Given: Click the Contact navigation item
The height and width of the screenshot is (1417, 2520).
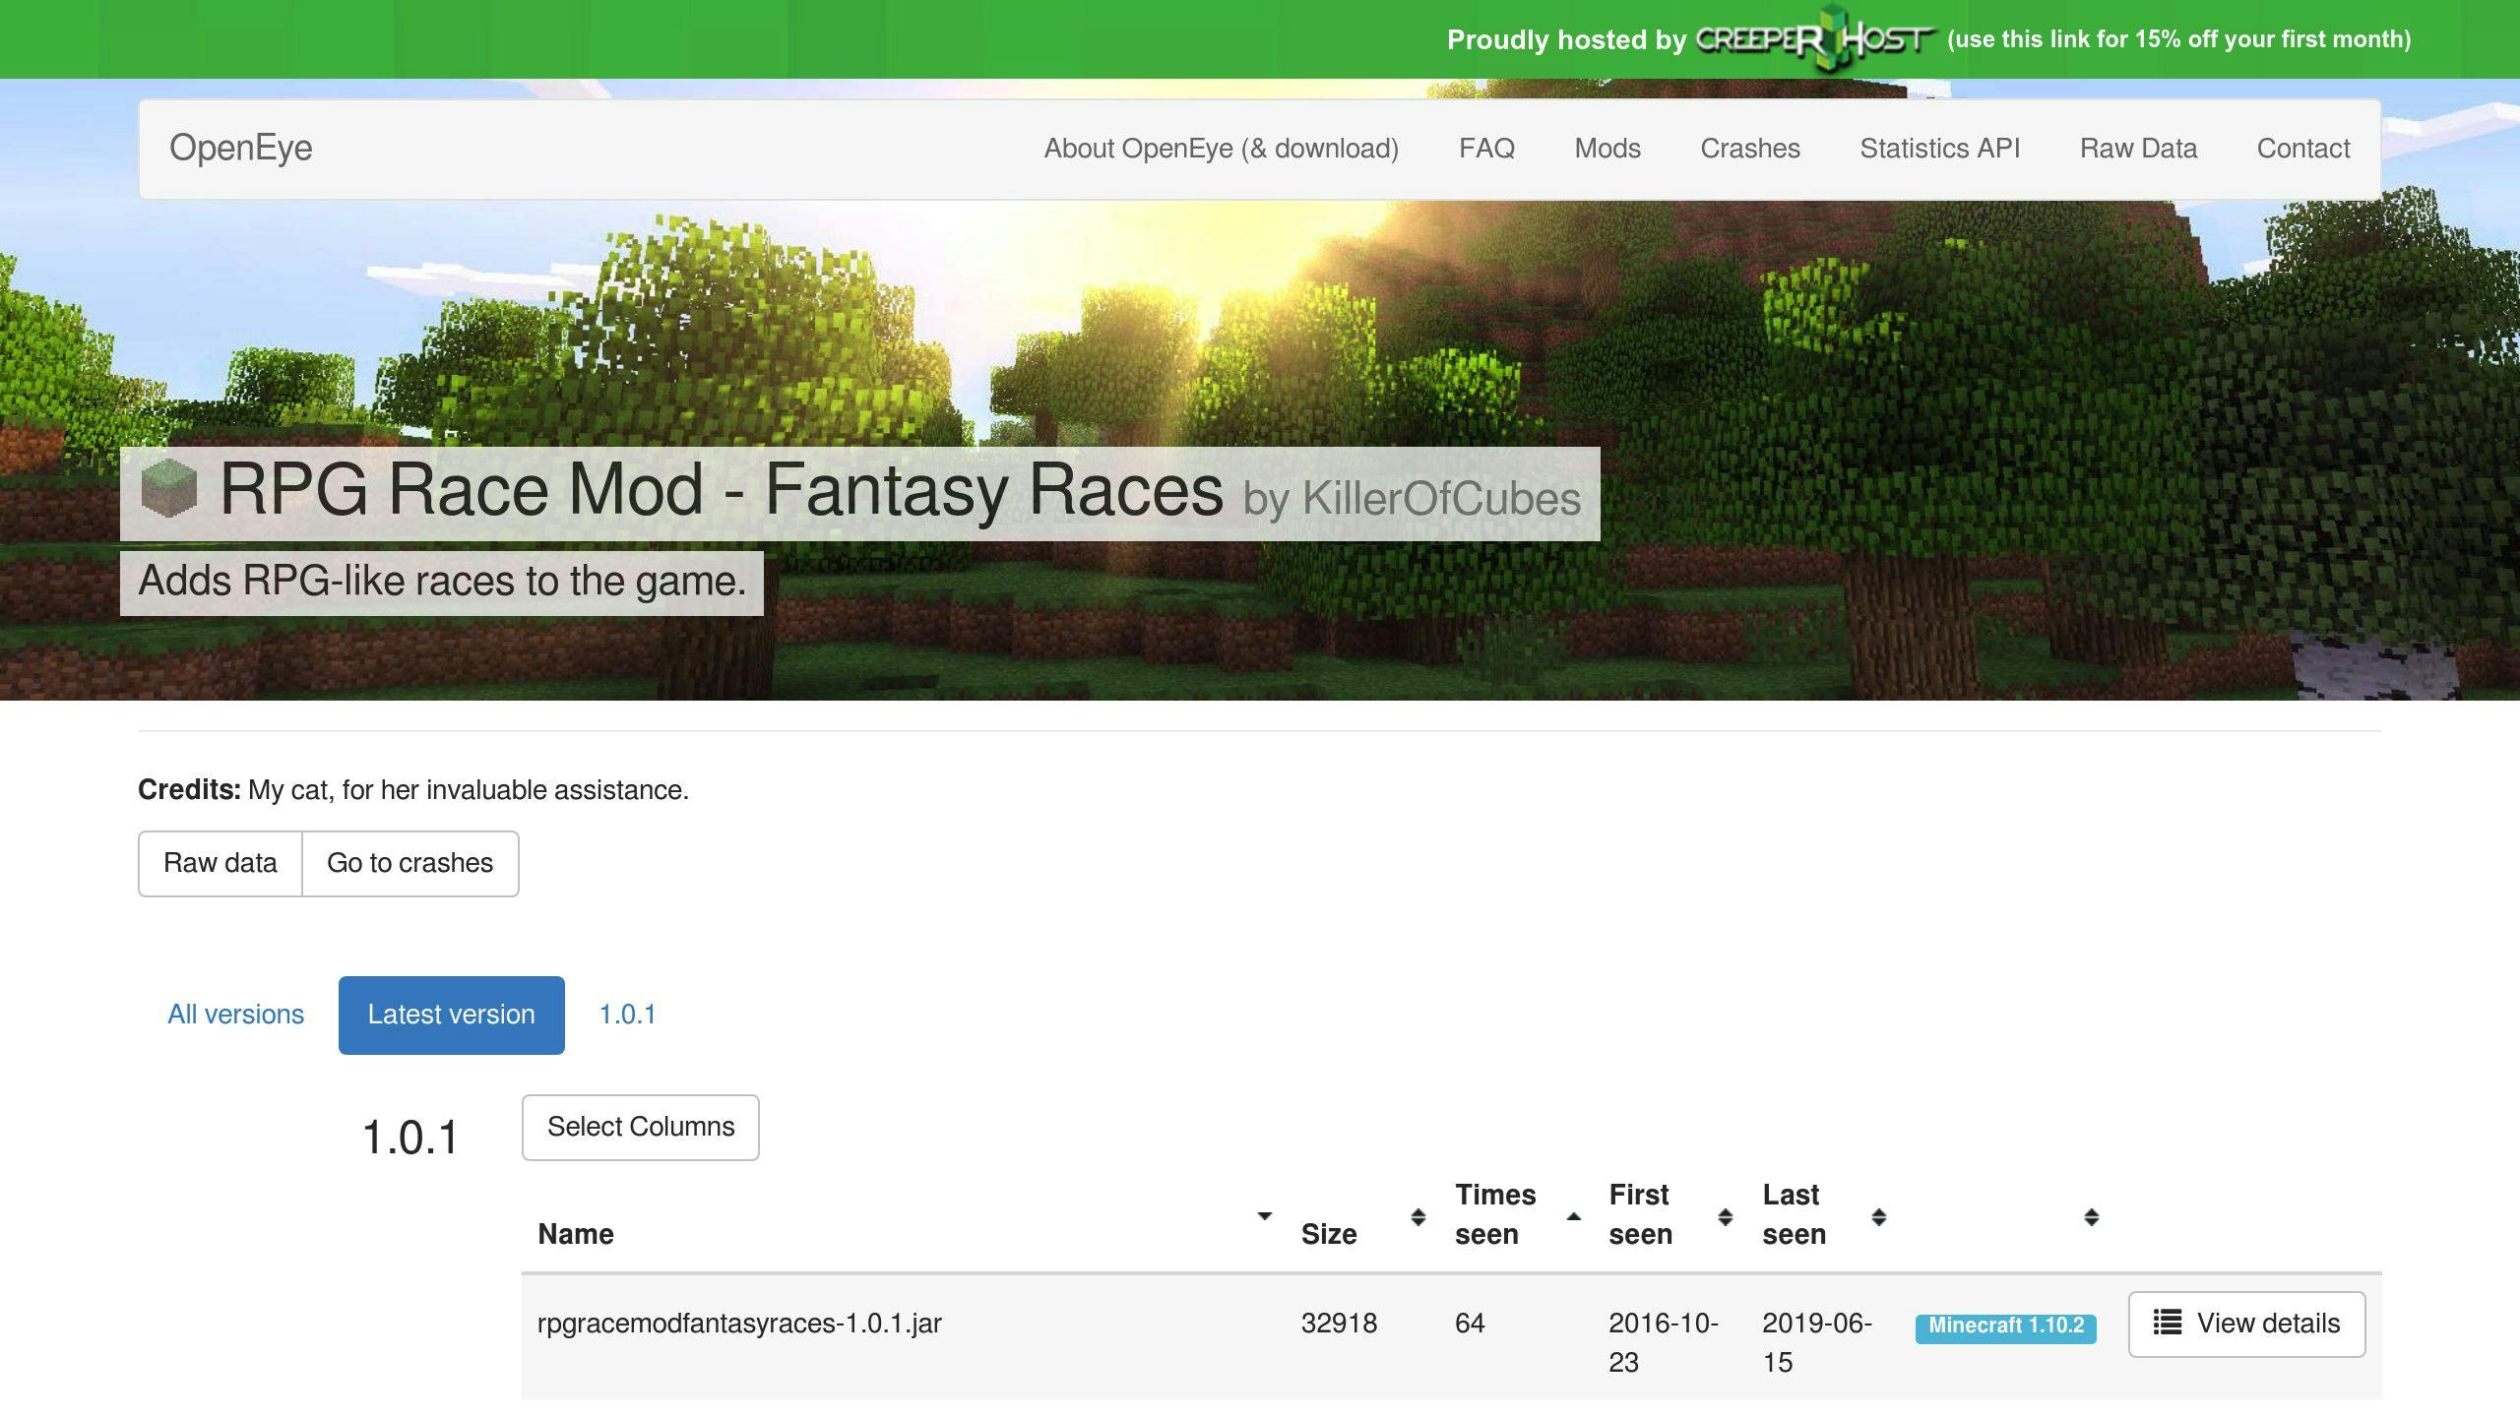Looking at the screenshot, I should [2301, 147].
